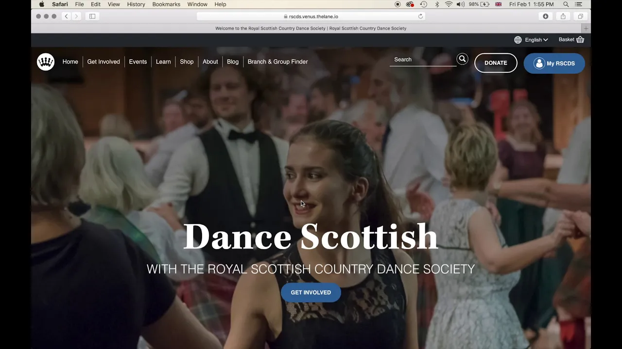Click the Bluetooth menu bar icon
The height and width of the screenshot is (349, 622).
437,4
